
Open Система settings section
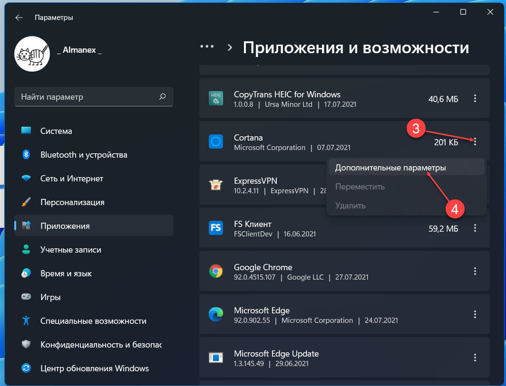(94, 131)
